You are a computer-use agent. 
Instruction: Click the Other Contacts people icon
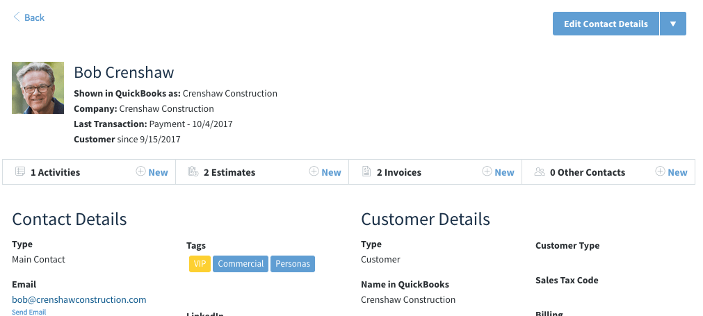pyautogui.click(x=540, y=172)
